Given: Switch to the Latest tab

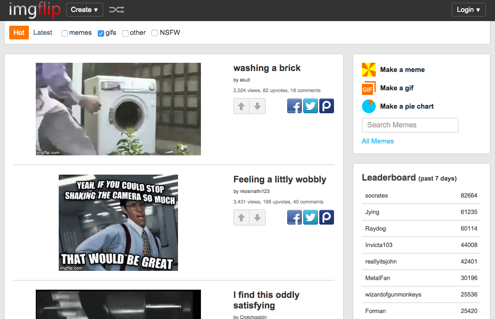Looking at the screenshot, I should pyautogui.click(x=43, y=33).
